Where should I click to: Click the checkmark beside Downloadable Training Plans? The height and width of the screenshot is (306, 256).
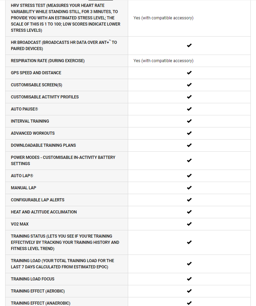(189, 145)
